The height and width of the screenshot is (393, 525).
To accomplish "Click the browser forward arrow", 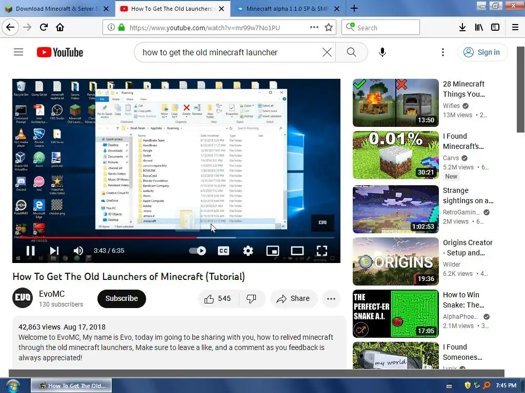I will pyautogui.click(x=27, y=27).
